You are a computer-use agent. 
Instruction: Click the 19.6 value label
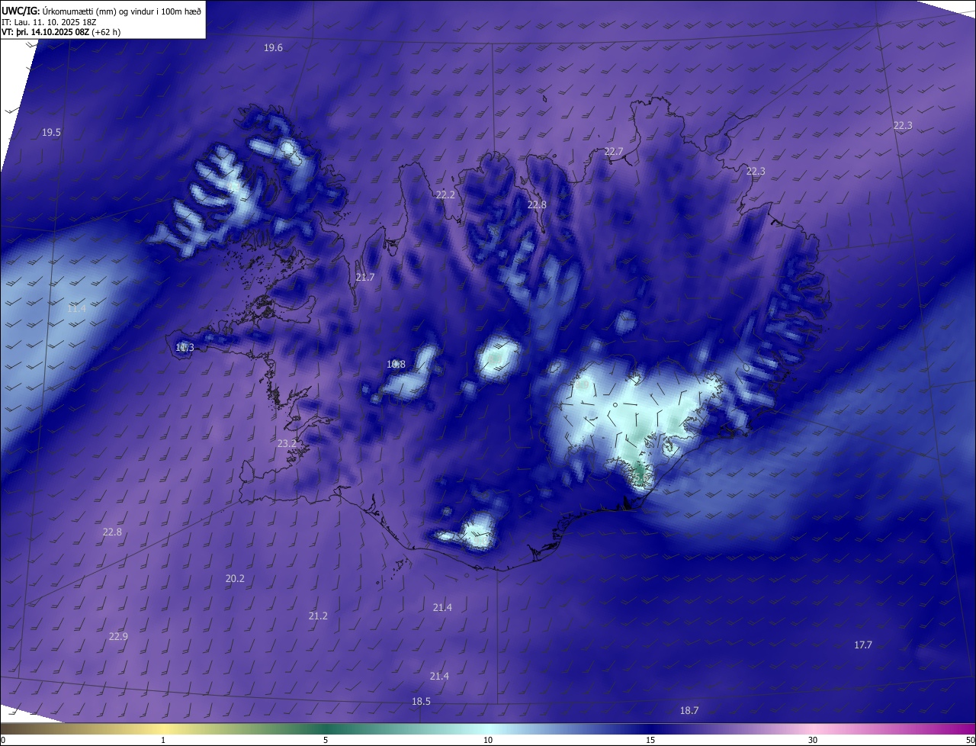273,47
